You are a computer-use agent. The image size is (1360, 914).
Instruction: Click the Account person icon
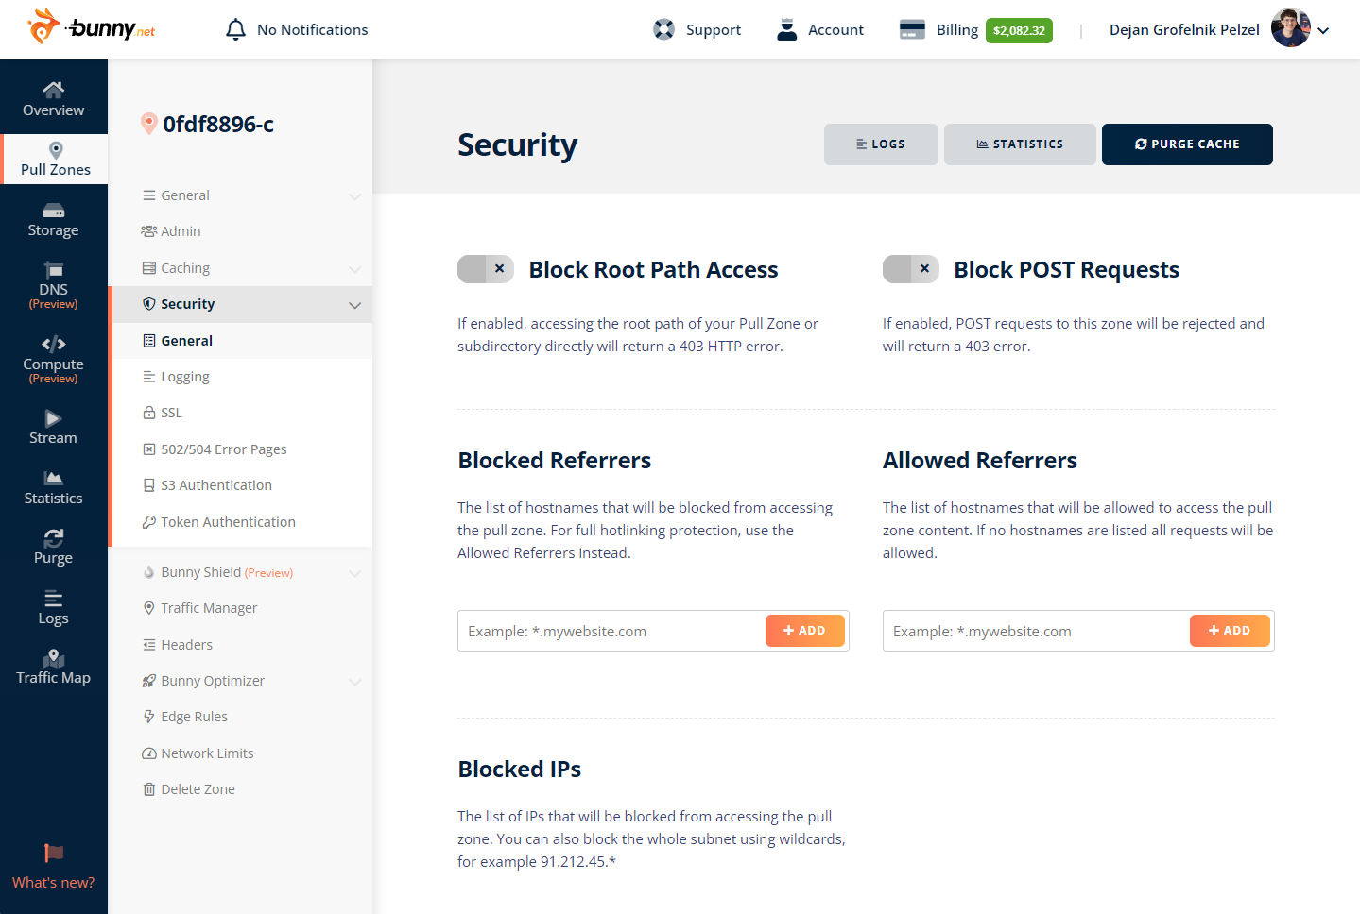coord(786,29)
